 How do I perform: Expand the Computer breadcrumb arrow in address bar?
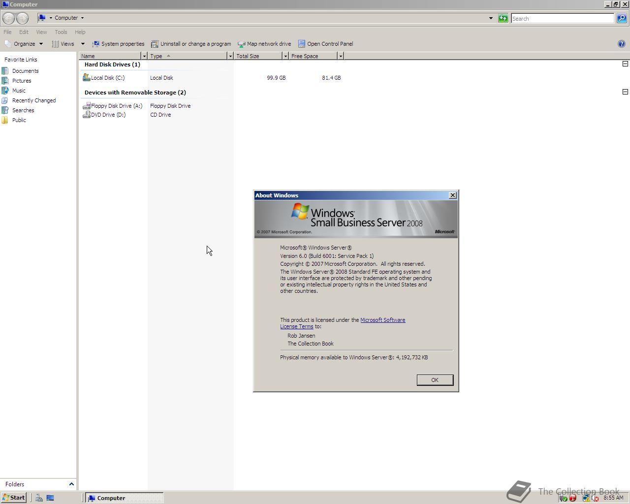[82, 18]
